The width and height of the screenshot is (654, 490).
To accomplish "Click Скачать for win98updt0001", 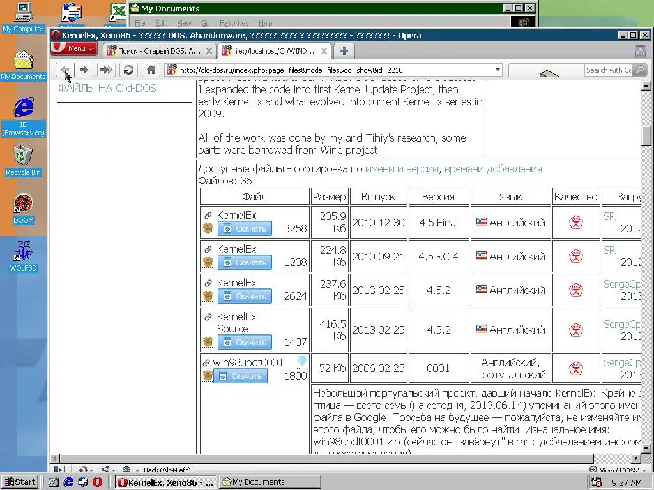I will pyautogui.click(x=240, y=376).
